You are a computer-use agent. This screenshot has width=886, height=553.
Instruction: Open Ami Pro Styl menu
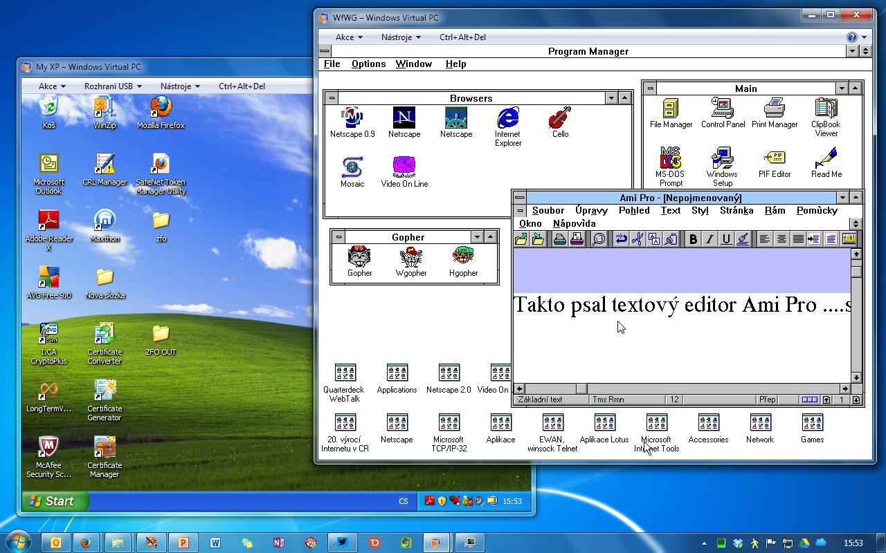(x=700, y=210)
